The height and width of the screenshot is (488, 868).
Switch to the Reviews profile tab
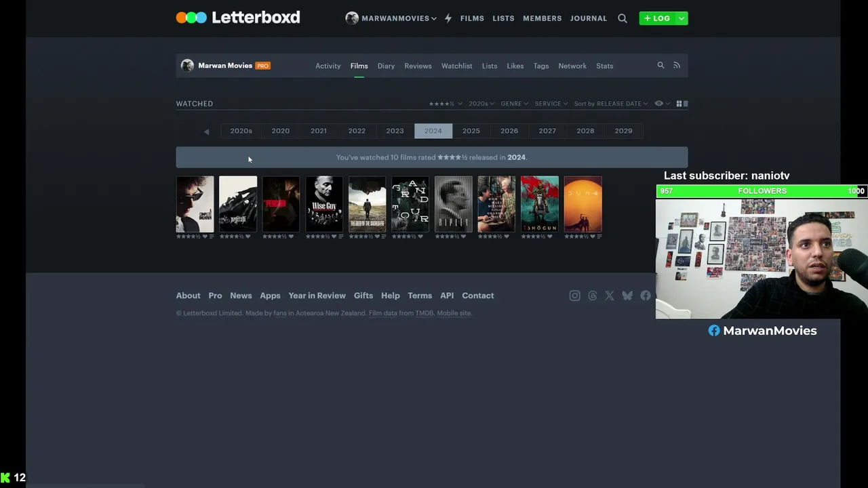[x=418, y=66]
